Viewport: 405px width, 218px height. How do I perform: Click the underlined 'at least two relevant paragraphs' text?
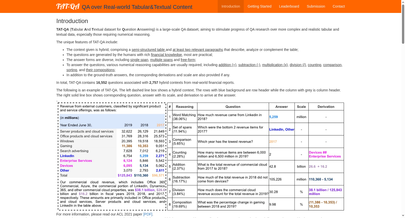pos(198,50)
